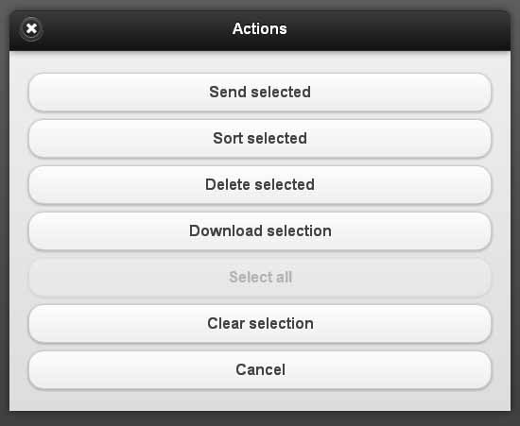This screenshot has width=520, height=426.
Task: Select all items via the disabled option
Action: pyautogui.click(x=260, y=278)
